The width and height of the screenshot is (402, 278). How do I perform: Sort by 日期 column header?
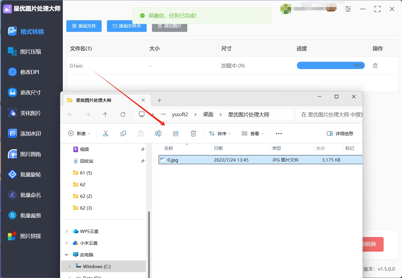218,148
